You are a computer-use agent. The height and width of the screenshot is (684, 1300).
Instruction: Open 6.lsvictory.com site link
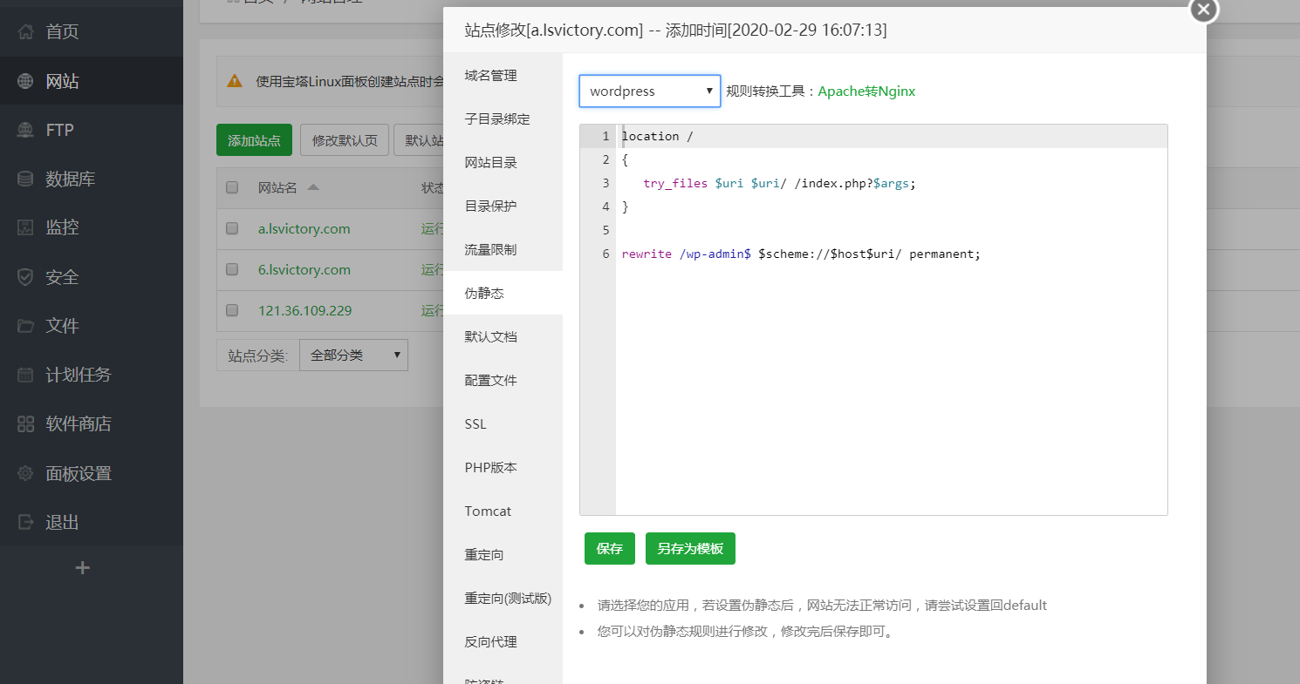[x=304, y=270]
